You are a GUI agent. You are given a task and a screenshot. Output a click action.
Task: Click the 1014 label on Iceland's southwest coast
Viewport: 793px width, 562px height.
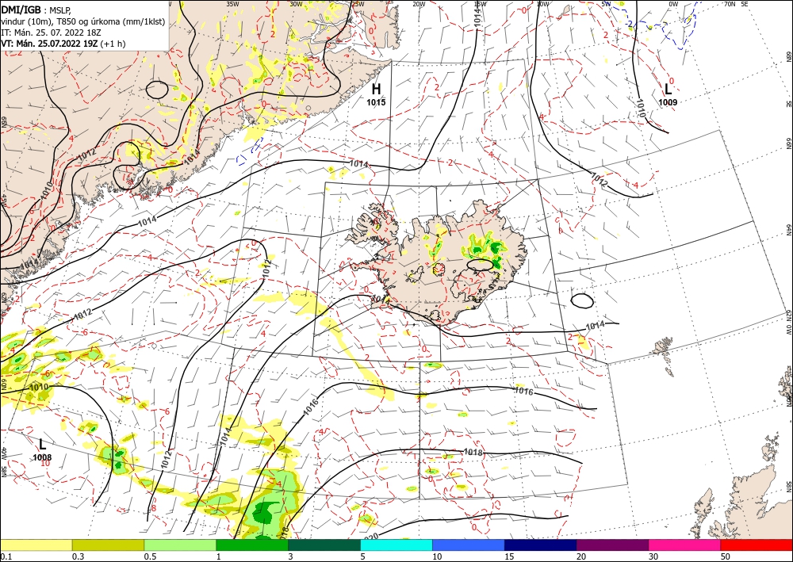(x=381, y=300)
